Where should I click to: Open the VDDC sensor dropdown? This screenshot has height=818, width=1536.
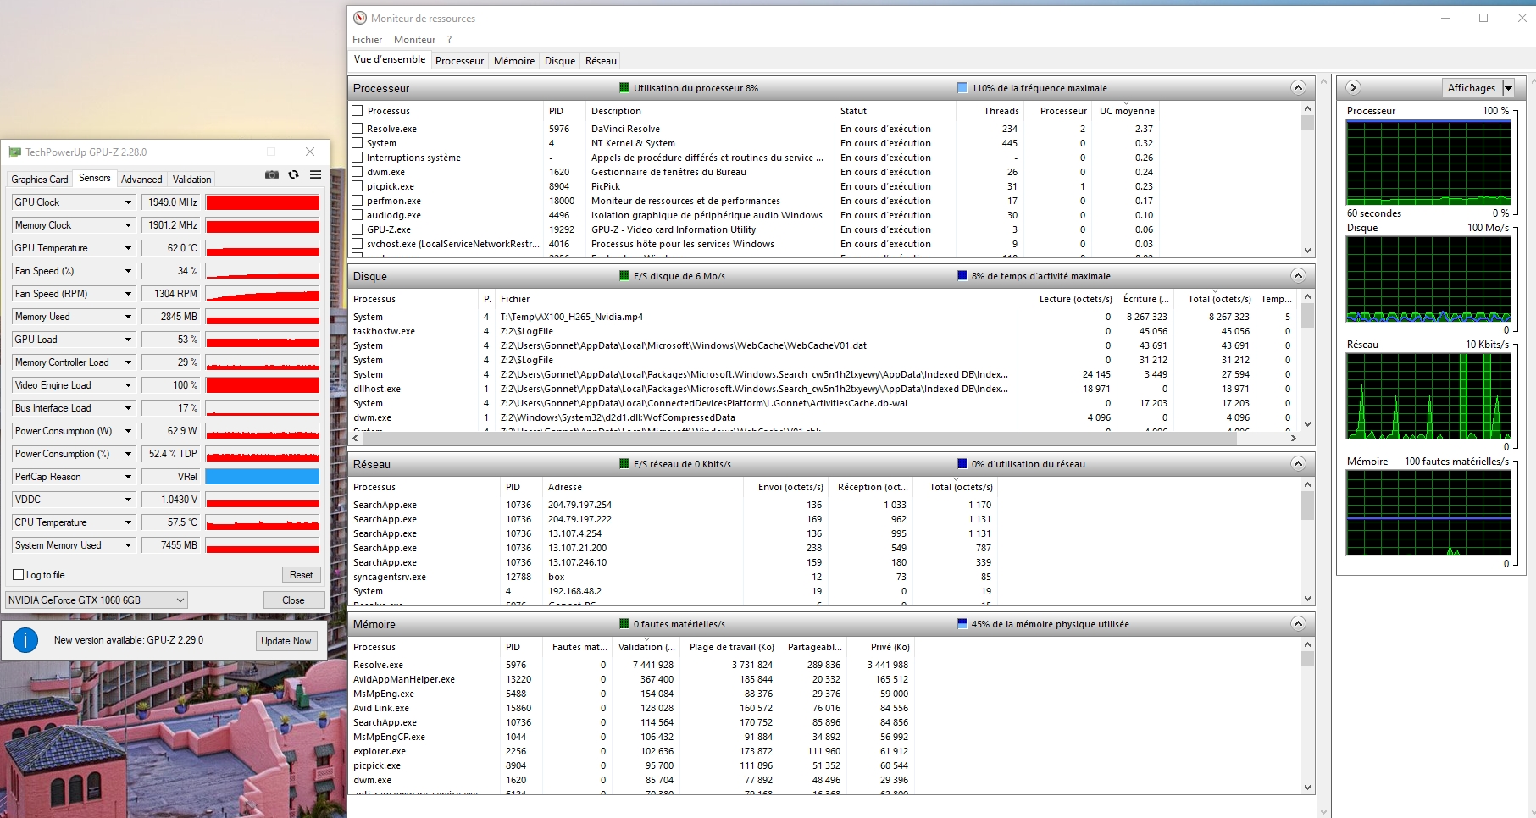pos(129,500)
